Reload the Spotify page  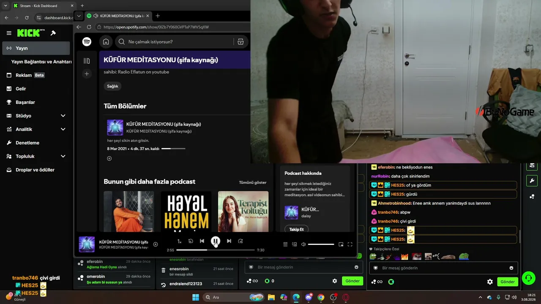[89, 27]
